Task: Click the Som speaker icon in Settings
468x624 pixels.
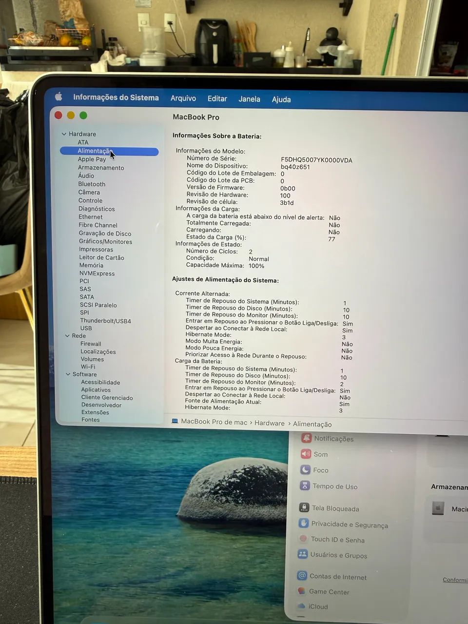Action: pyautogui.click(x=306, y=454)
